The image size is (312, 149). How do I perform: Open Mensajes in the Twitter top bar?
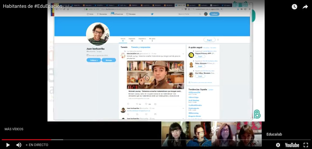pos(131,14)
